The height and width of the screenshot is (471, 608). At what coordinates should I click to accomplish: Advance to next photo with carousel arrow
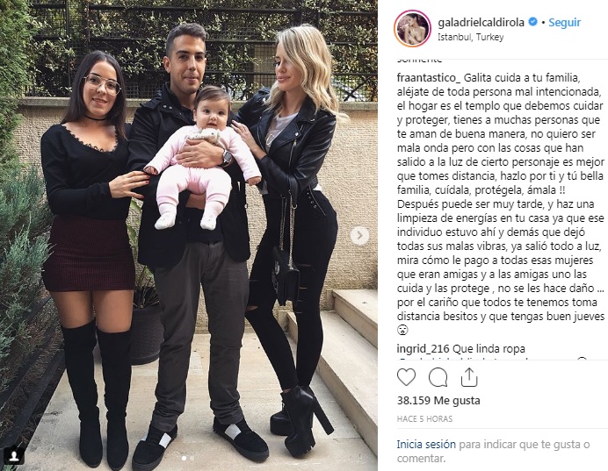[360, 235]
